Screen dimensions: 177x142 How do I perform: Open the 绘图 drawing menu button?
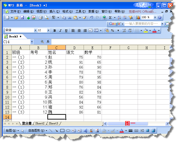[x=12, y=131]
